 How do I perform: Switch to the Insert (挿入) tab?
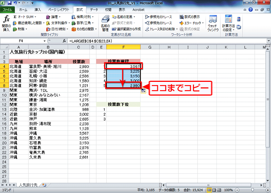click(38, 10)
